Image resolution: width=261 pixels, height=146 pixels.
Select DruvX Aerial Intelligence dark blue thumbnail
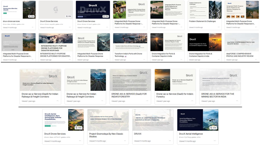click(198, 120)
